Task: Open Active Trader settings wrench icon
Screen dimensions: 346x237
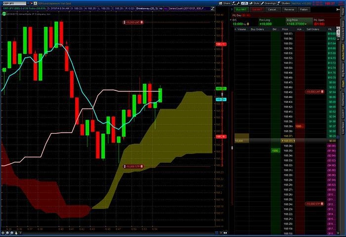Action: pos(338,10)
